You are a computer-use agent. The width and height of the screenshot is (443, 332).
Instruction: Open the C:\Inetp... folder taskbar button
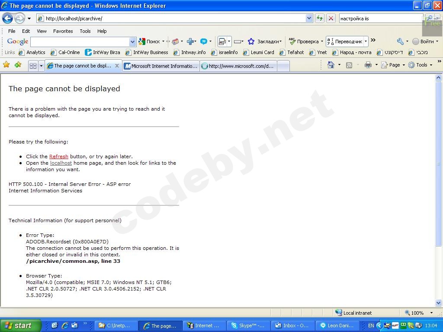coord(116,326)
